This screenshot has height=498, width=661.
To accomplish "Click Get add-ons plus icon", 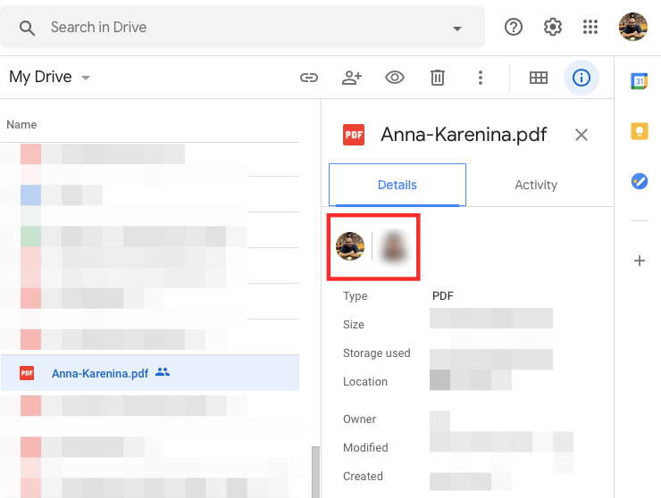I will point(639,261).
